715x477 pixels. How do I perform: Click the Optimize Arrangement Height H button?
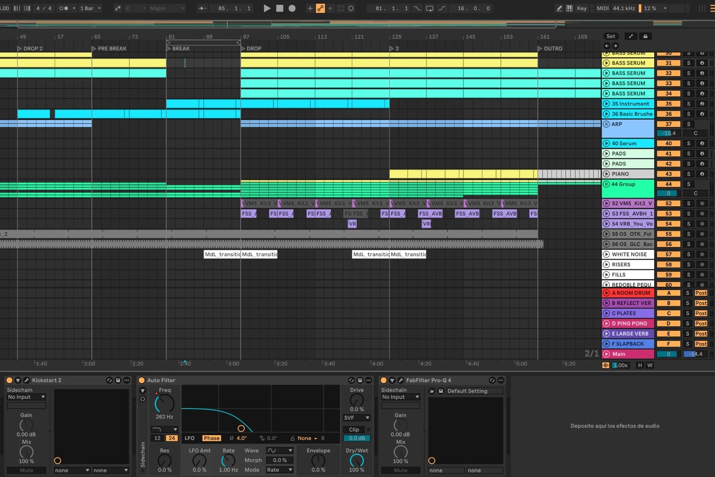pyautogui.click(x=640, y=365)
